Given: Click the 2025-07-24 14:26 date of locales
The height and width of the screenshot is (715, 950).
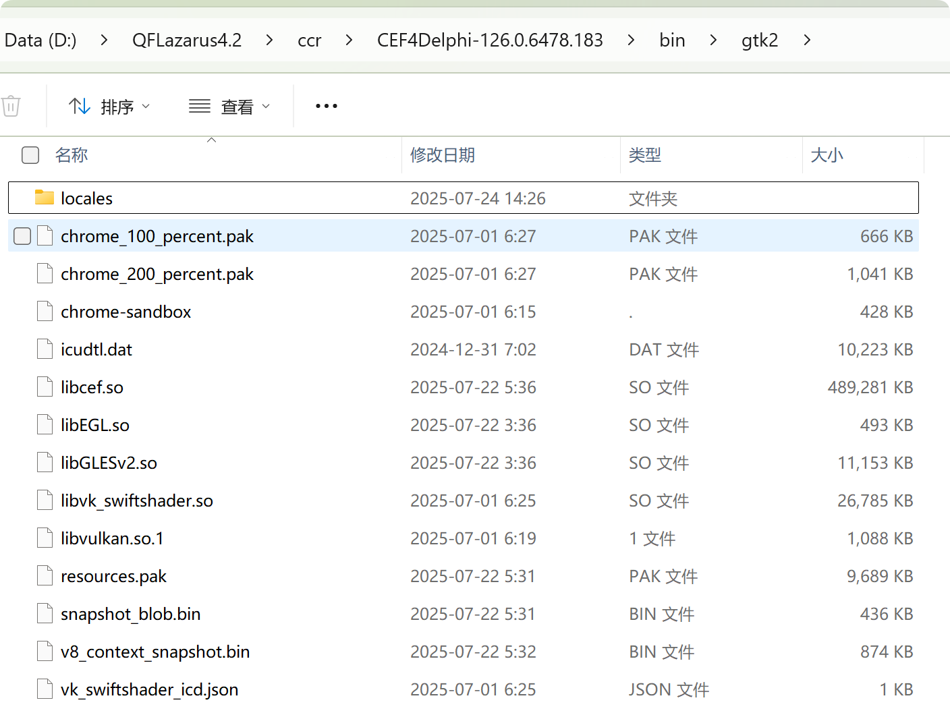Looking at the screenshot, I should pyautogui.click(x=478, y=198).
